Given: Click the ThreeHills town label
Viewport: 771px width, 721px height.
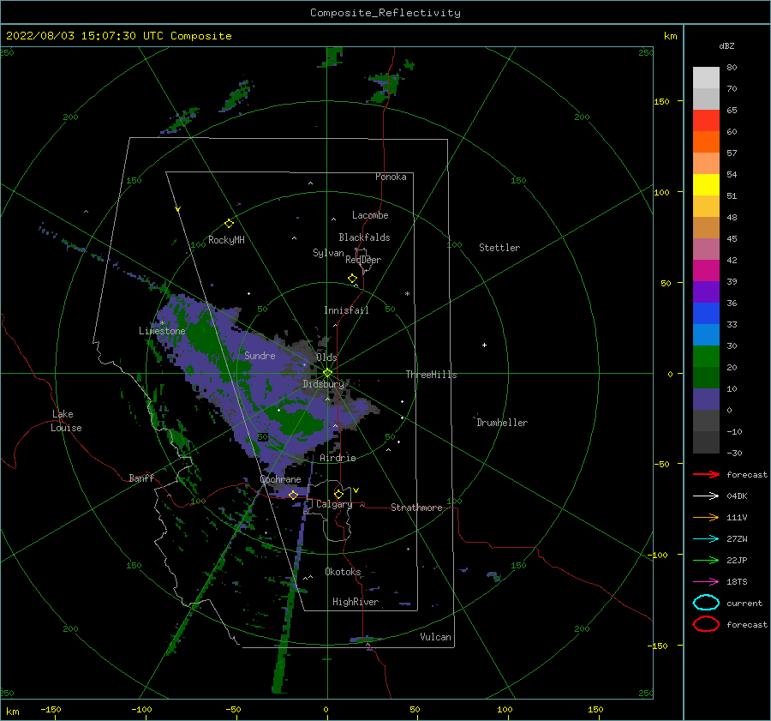Looking at the screenshot, I should point(431,375).
